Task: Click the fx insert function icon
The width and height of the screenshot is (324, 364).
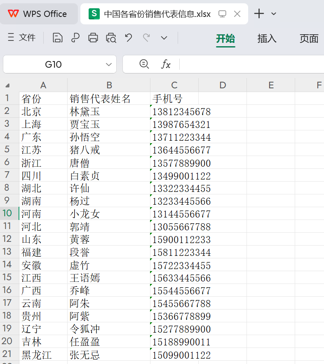Action: 165,64
